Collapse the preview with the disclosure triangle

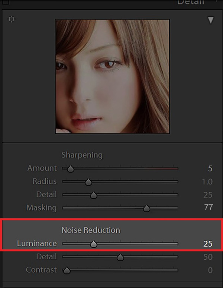tap(211, 20)
